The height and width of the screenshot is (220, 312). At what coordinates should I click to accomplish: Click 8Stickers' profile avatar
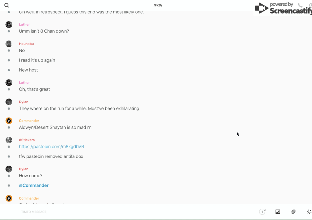pyautogui.click(x=9, y=140)
